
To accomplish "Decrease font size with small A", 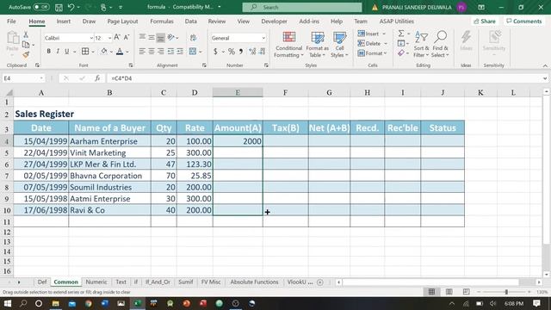I will tap(127, 37).
